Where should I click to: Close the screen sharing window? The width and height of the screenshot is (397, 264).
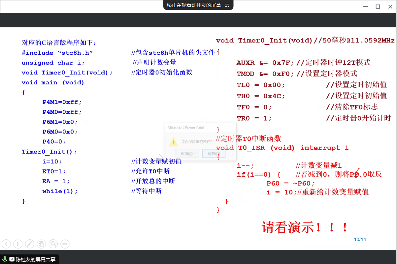point(390,6)
